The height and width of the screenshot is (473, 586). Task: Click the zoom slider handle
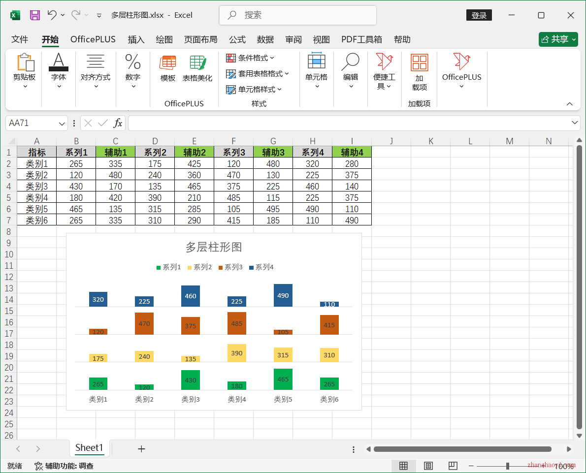(508, 466)
